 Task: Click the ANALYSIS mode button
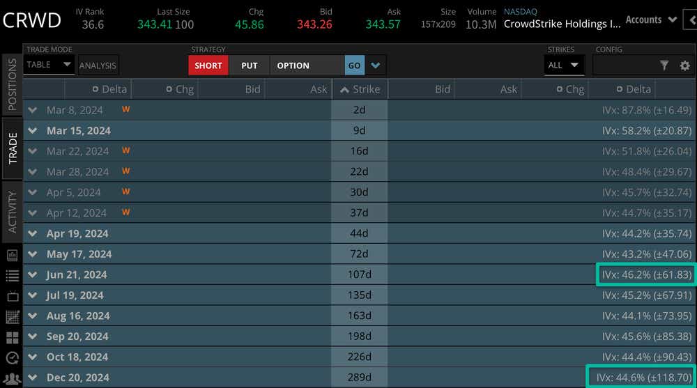tap(98, 65)
